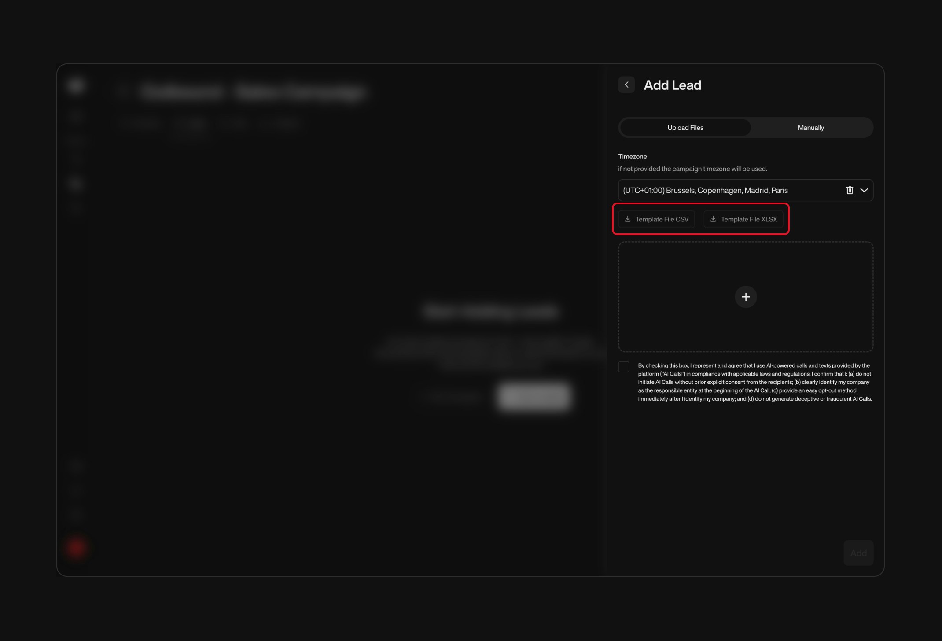This screenshot has height=641, width=942.
Task: Download the Template File XLSX
Action: (744, 219)
